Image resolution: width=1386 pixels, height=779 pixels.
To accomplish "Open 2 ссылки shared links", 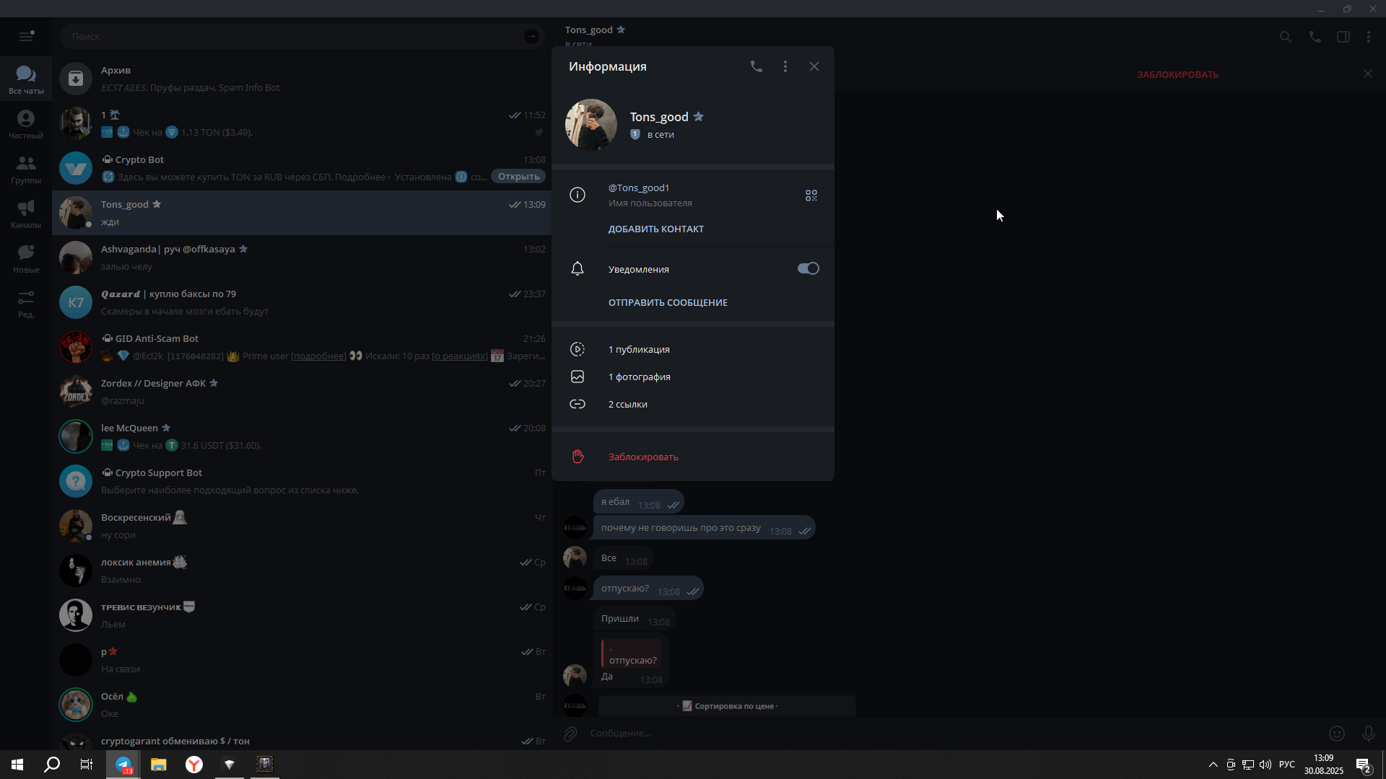I will 693,404.
